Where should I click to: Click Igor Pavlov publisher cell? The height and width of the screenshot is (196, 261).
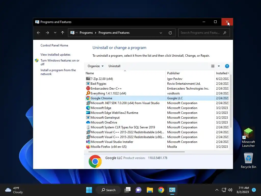(175, 79)
